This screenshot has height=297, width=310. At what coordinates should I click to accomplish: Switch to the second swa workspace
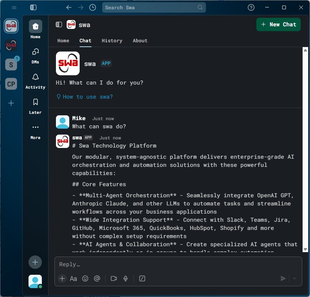pyautogui.click(x=11, y=45)
